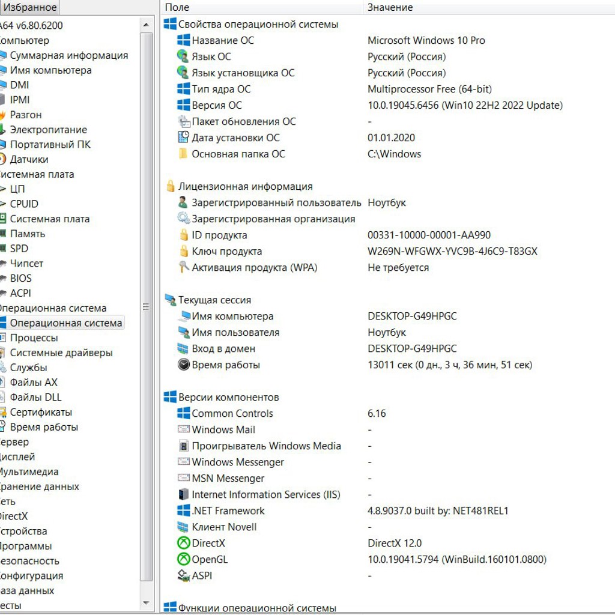The height and width of the screenshot is (615, 615).
Task: Click the product key value W269N-WFGWX-YVC9B-4J6C9-T83GX
Action: pos(452,252)
